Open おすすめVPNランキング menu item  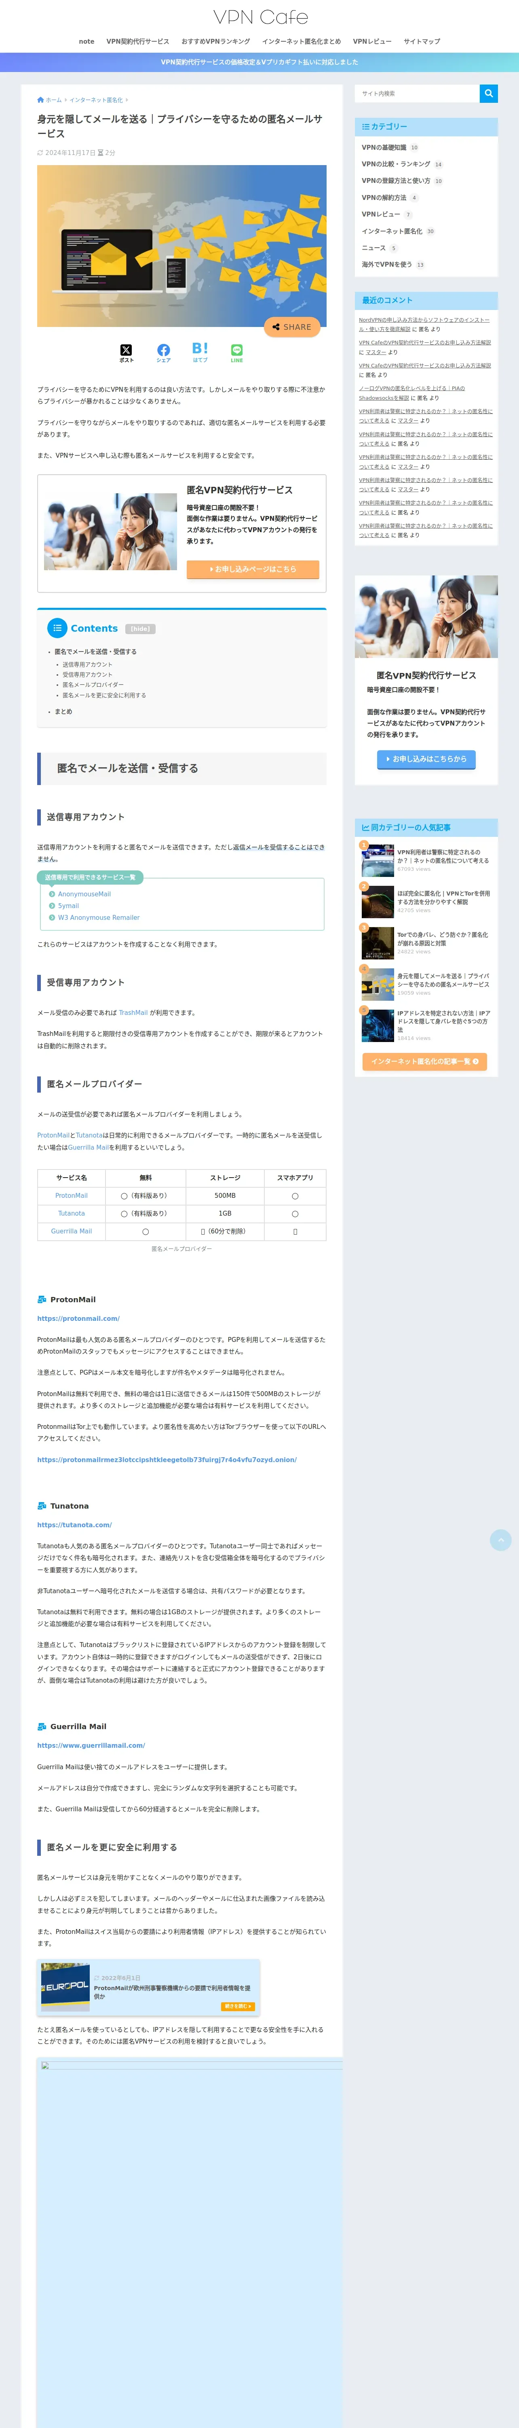[x=216, y=41]
